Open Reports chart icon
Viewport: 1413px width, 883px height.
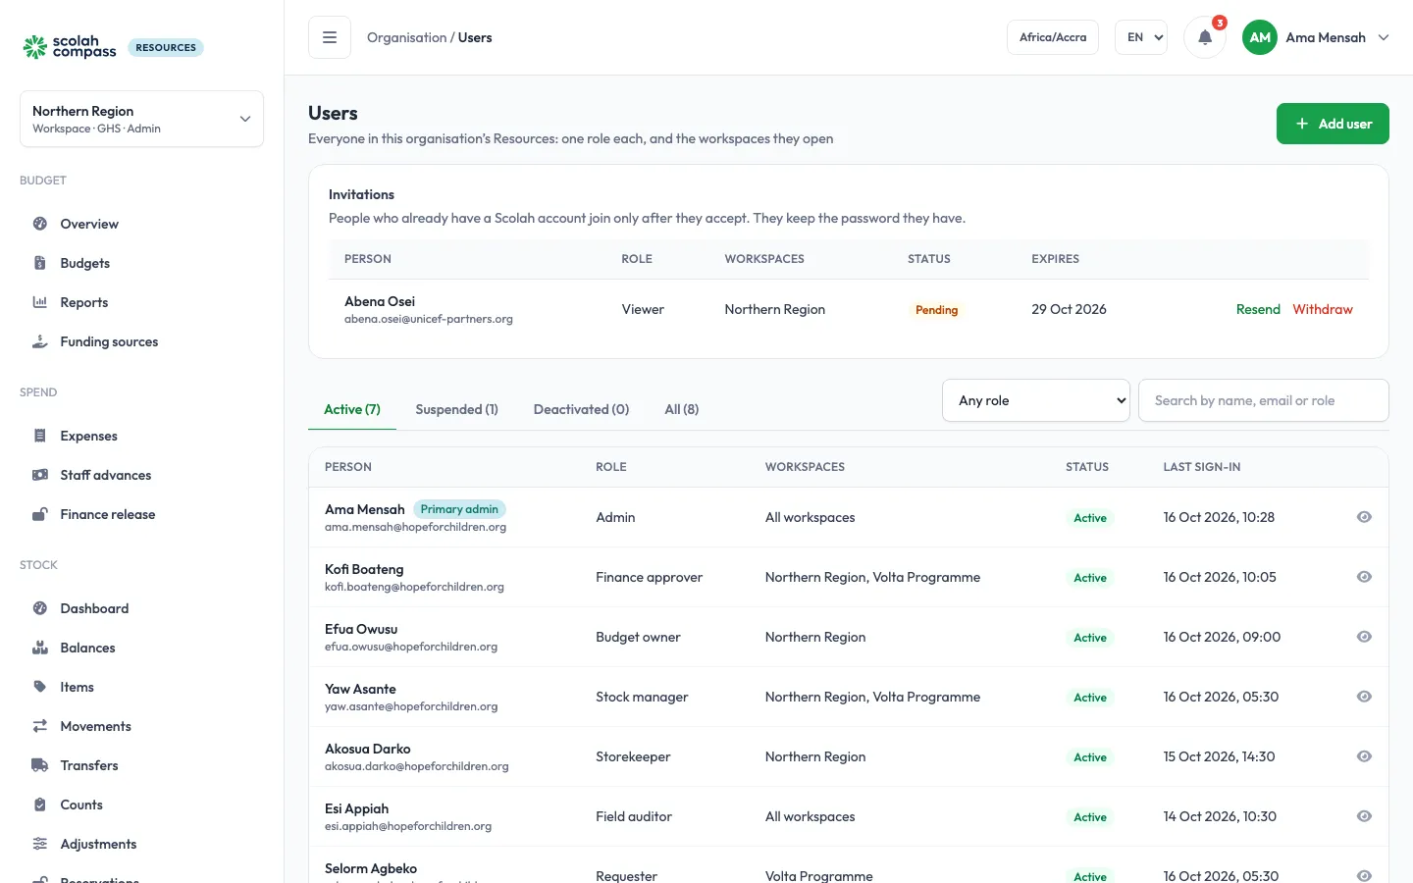click(40, 302)
